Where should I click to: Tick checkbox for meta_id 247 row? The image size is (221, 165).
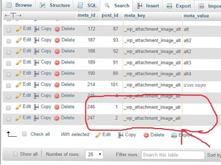click(x=8, y=119)
